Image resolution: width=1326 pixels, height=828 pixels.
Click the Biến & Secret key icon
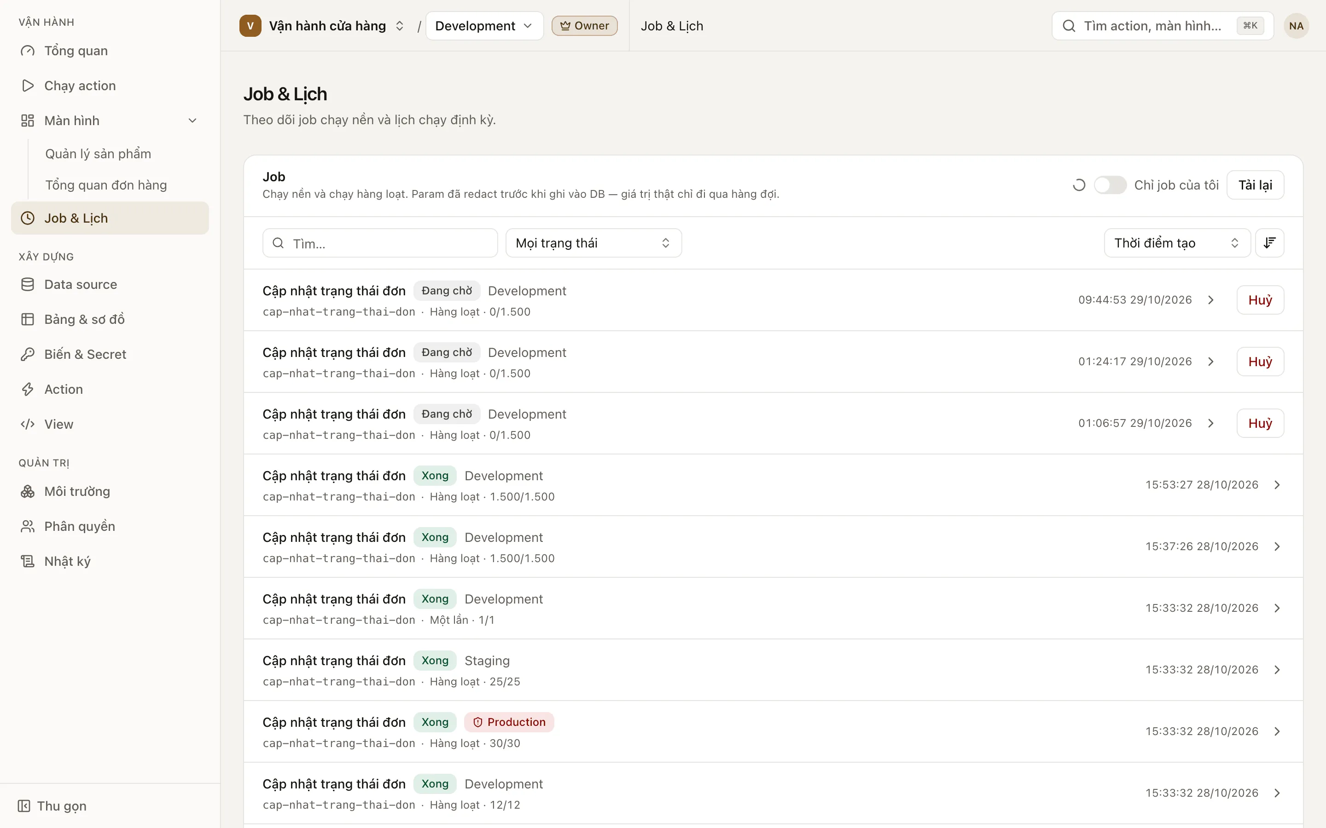[x=28, y=354]
